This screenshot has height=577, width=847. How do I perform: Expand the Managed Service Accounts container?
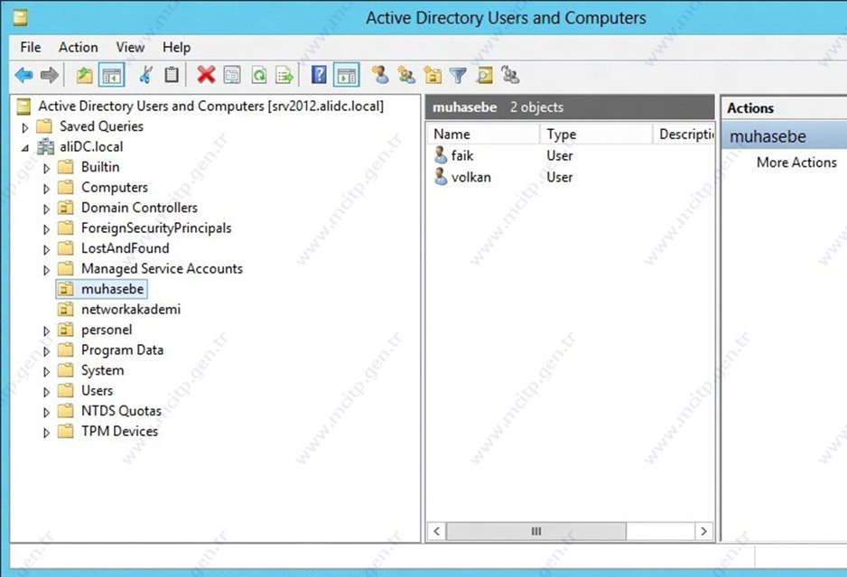point(46,270)
